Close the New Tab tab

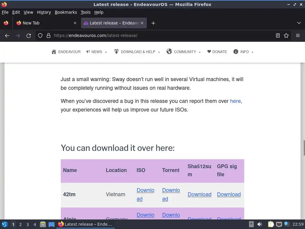point(75,23)
